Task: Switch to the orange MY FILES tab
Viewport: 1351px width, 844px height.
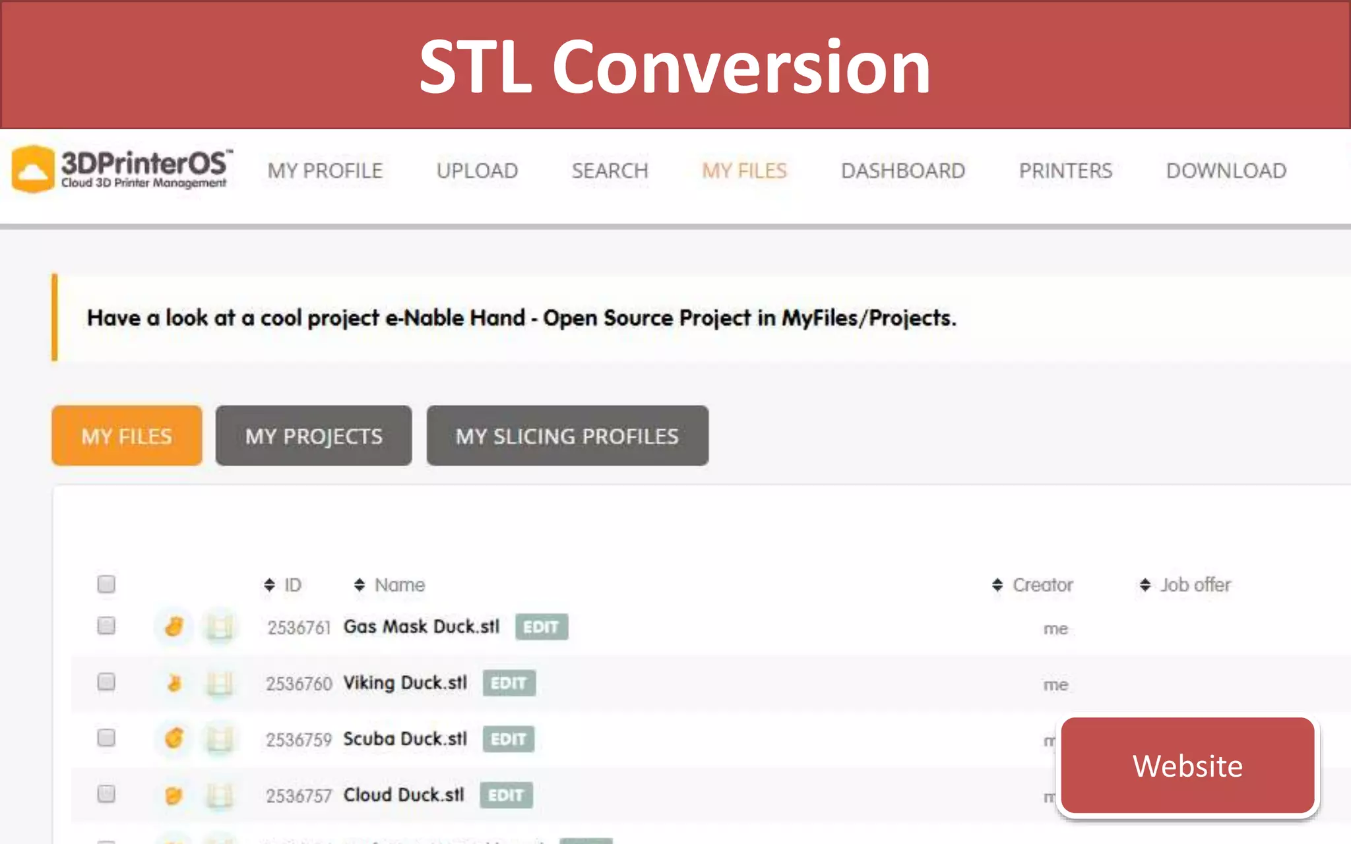Action: point(127,436)
